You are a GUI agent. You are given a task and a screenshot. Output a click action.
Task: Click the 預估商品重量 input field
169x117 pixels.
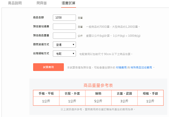(64, 36)
